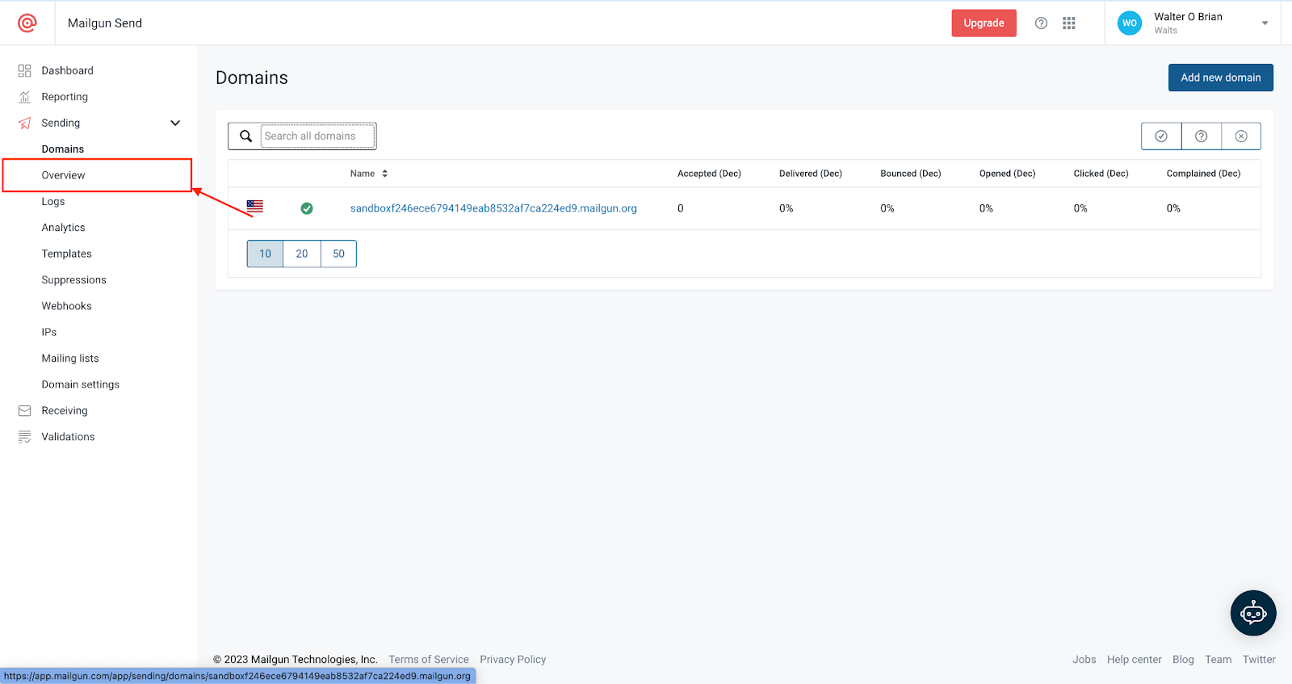Click the Bounced (Dec) column header
1292x684 pixels.
(911, 174)
